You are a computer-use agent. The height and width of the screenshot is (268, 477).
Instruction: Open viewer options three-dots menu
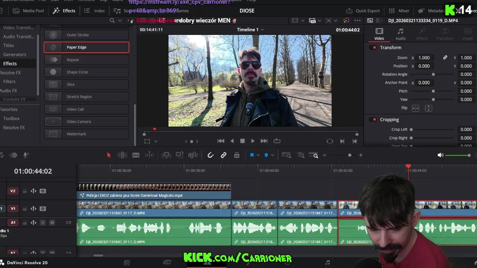[x=357, y=20]
